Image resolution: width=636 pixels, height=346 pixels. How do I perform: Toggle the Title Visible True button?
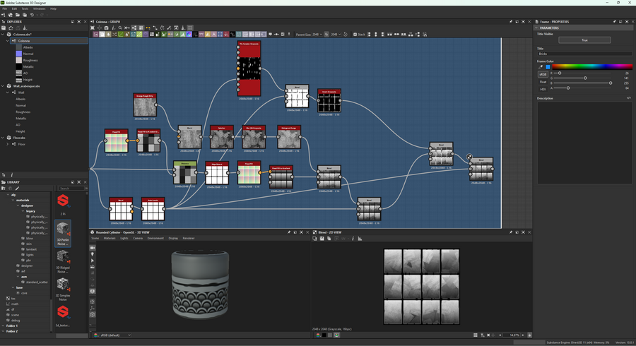[584, 40]
